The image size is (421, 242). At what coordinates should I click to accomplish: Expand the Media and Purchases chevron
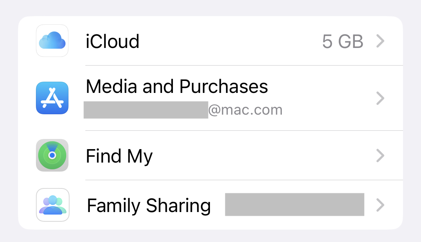coord(381,98)
